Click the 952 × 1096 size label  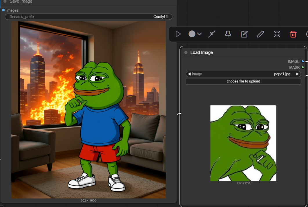coord(88,201)
